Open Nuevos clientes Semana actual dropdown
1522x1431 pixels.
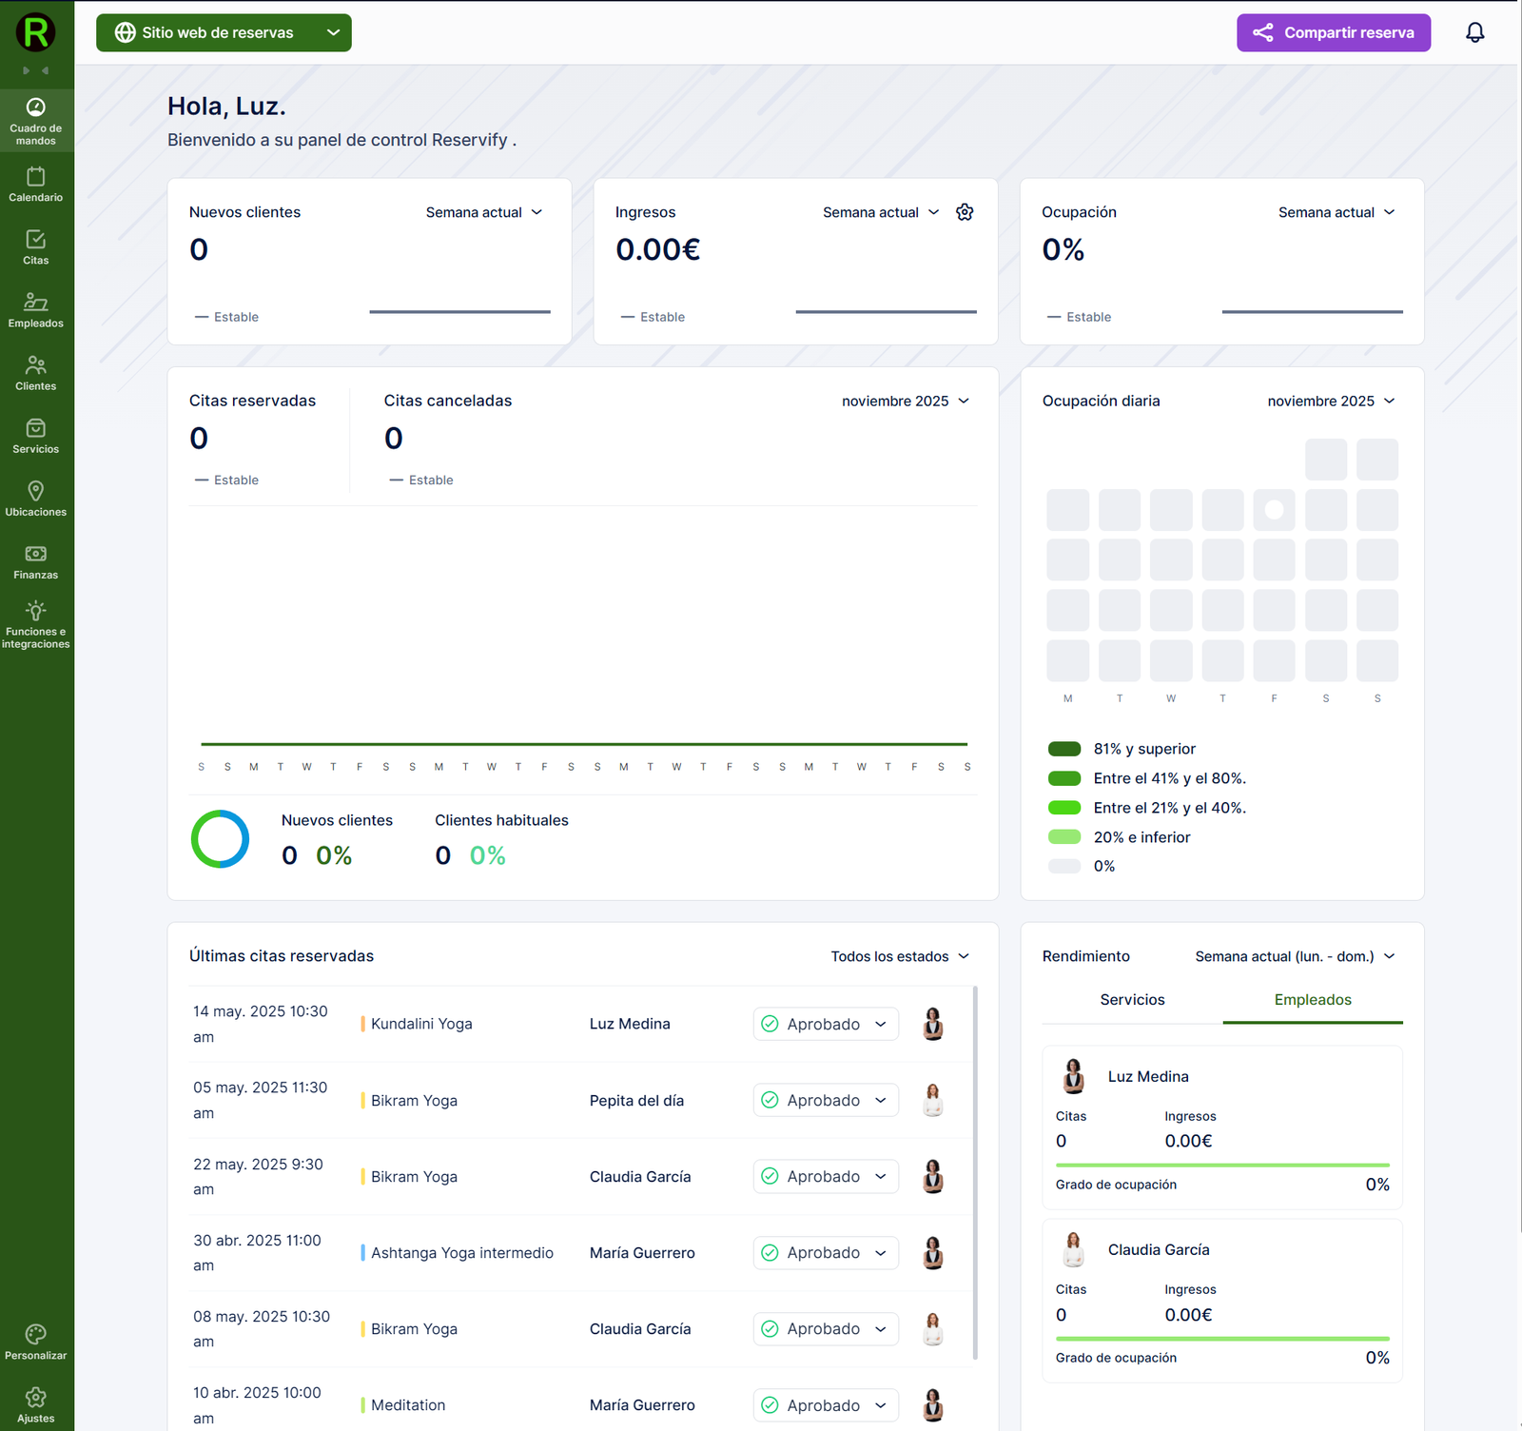click(x=483, y=212)
